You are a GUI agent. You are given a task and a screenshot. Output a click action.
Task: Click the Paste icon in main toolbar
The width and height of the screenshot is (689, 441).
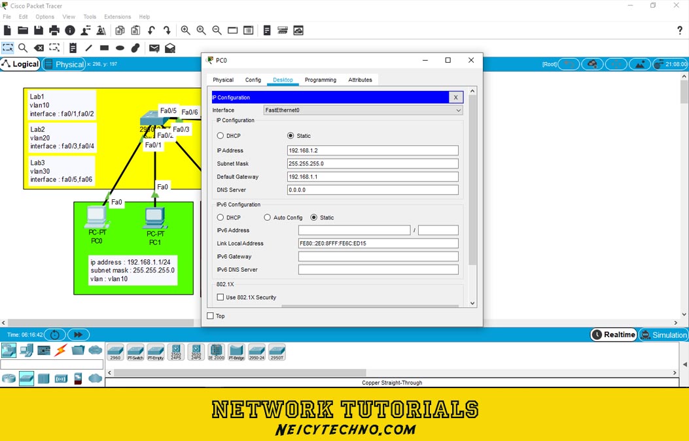pyautogui.click(x=135, y=30)
